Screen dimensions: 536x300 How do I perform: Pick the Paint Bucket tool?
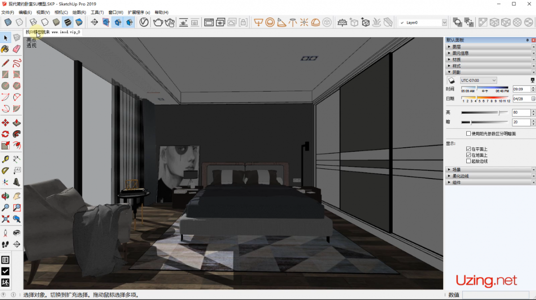point(5,49)
